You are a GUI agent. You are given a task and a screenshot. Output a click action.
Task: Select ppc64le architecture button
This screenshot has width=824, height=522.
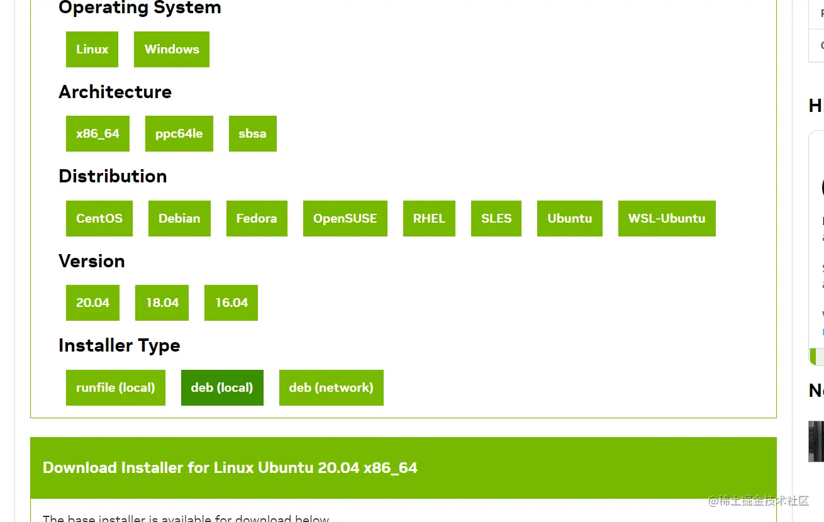pos(179,133)
